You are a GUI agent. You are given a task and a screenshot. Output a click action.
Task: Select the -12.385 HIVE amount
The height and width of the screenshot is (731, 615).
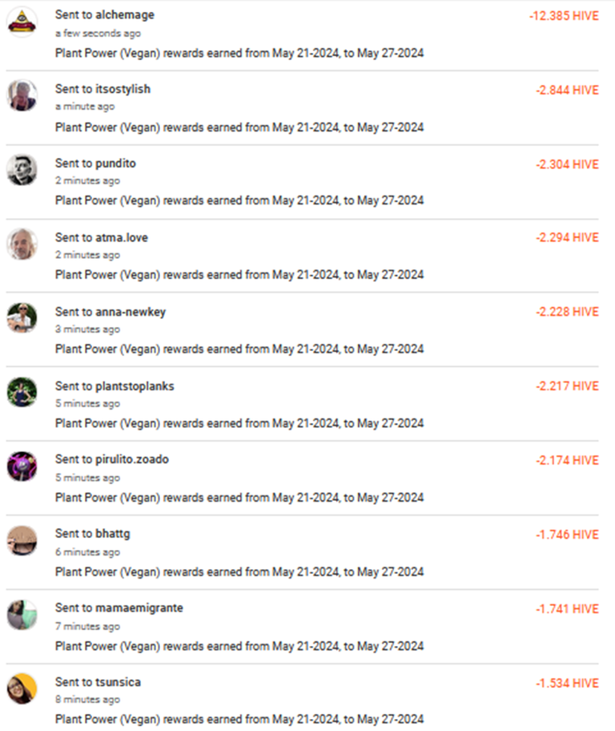click(564, 16)
